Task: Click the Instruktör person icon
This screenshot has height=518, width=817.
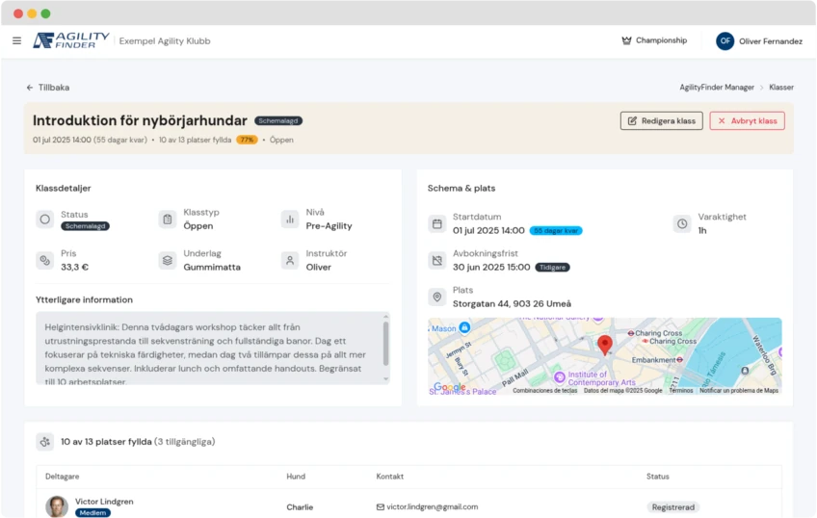Action: [289, 261]
